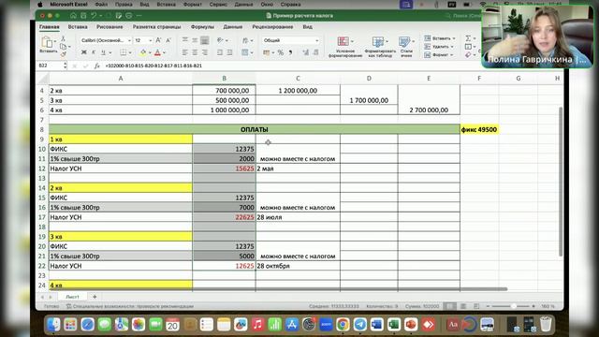The image size is (599, 337).
Task: Increase font size with larger A icon
Action: (x=158, y=40)
